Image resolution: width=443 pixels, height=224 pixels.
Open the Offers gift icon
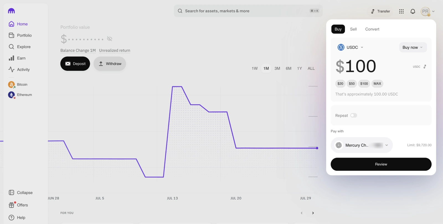click(11, 205)
